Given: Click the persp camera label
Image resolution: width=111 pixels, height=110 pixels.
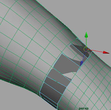Looking at the screenshot, I should (84, 109).
